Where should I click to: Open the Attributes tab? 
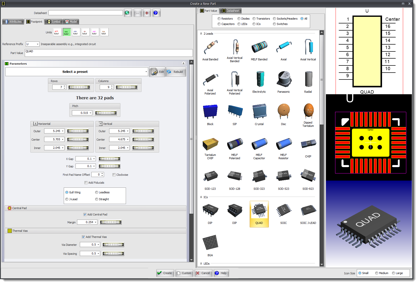coord(13,22)
